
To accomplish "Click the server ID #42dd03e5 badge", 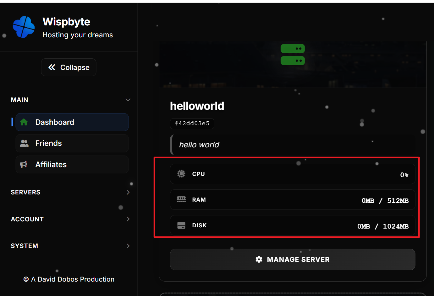I will [192, 124].
